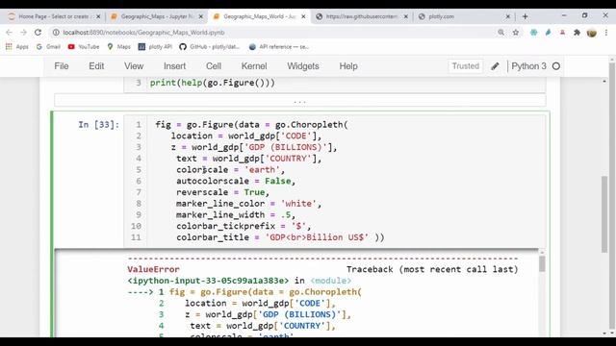Open the Cell menu
Image resolution: width=616 pixels, height=346 pixels.
click(x=214, y=66)
